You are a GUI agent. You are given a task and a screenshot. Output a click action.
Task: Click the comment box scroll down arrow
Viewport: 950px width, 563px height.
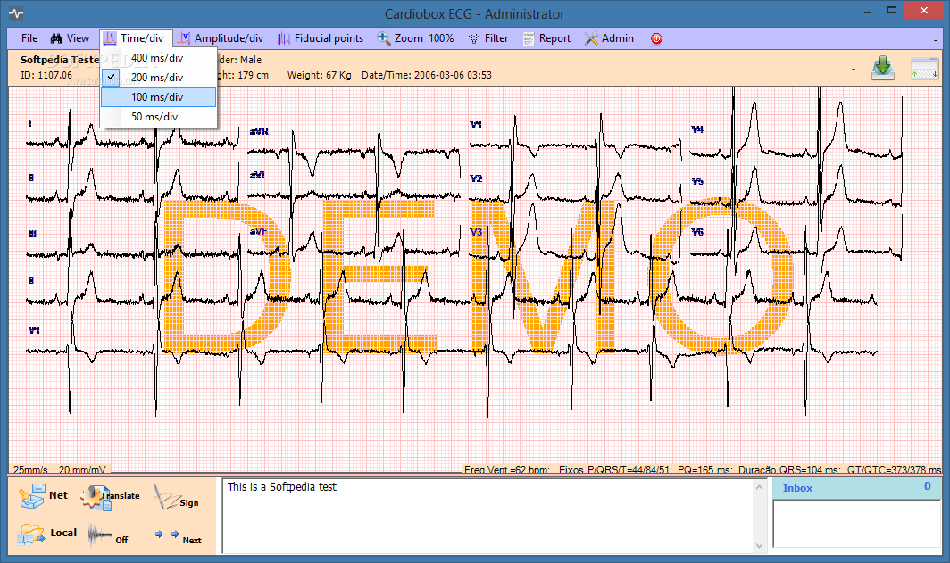click(760, 546)
